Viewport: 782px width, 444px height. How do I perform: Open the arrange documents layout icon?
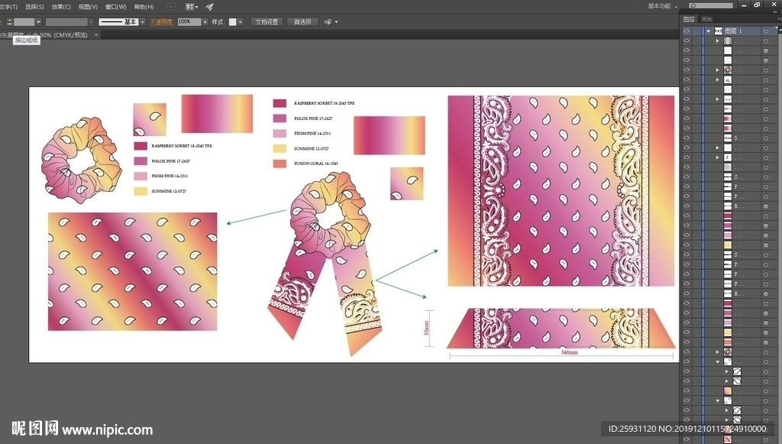(190, 6)
